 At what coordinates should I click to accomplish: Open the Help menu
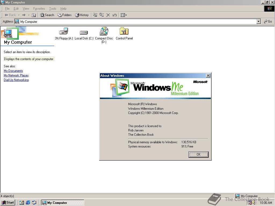click(63, 9)
